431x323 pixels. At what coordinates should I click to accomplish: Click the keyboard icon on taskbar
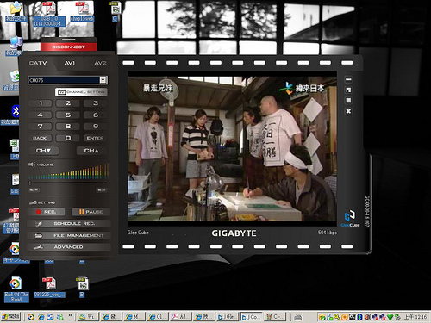coord(298,317)
